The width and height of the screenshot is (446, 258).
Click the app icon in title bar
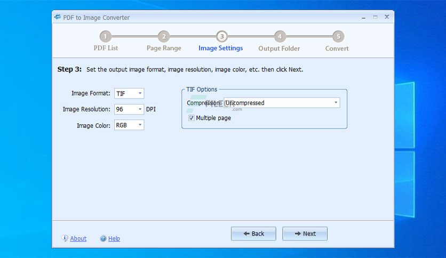(58, 17)
